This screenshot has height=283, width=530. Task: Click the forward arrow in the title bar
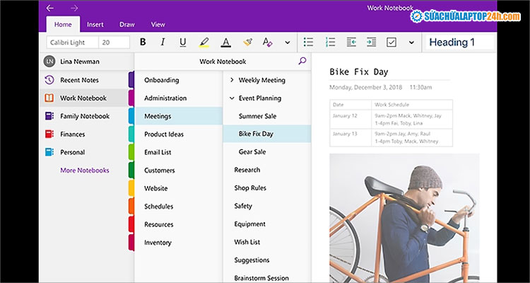pyautogui.click(x=74, y=8)
